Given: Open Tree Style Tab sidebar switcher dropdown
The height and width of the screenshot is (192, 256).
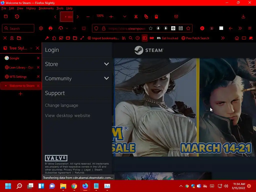Looking at the screenshot, I should (x=31, y=48).
